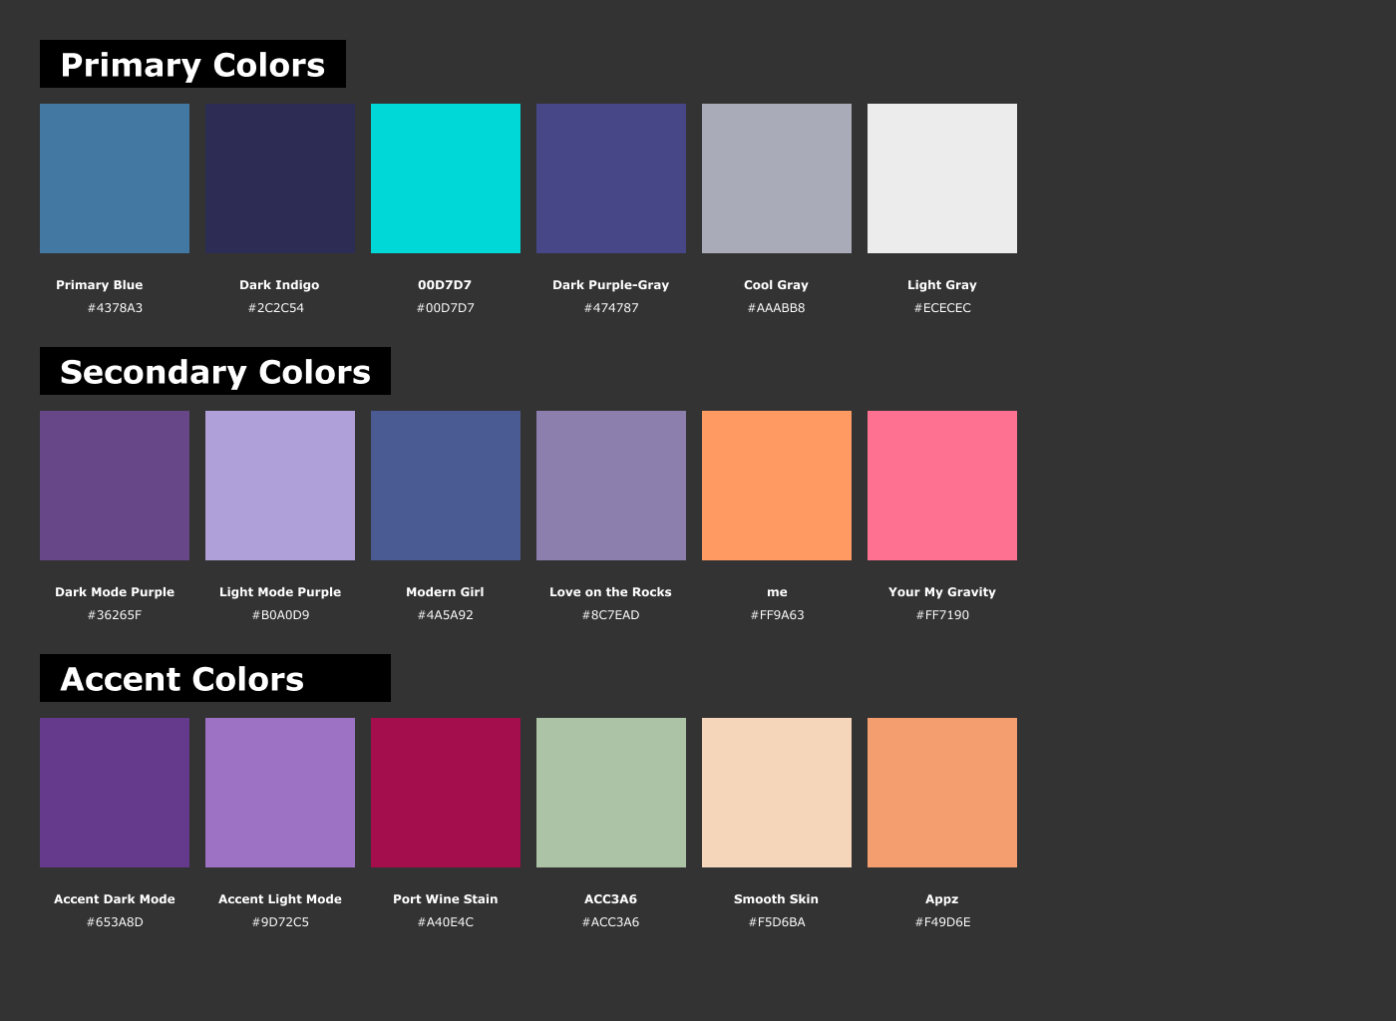Pick the Port Wine Stain swatch
The image size is (1396, 1021).
pyautogui.click(x=446, y=793)
